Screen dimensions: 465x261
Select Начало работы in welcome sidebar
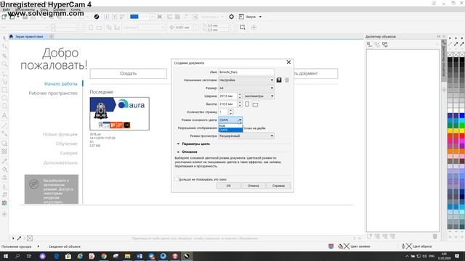coord(60,84)
